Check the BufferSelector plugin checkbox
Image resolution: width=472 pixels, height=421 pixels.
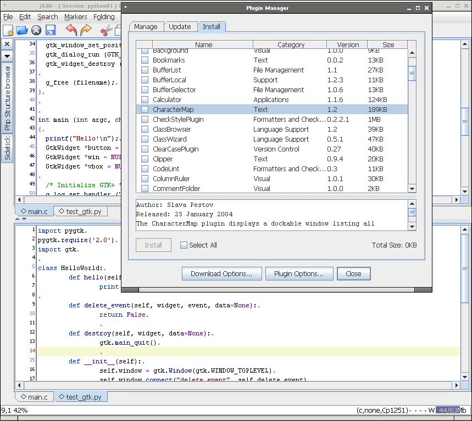(145, 90)
